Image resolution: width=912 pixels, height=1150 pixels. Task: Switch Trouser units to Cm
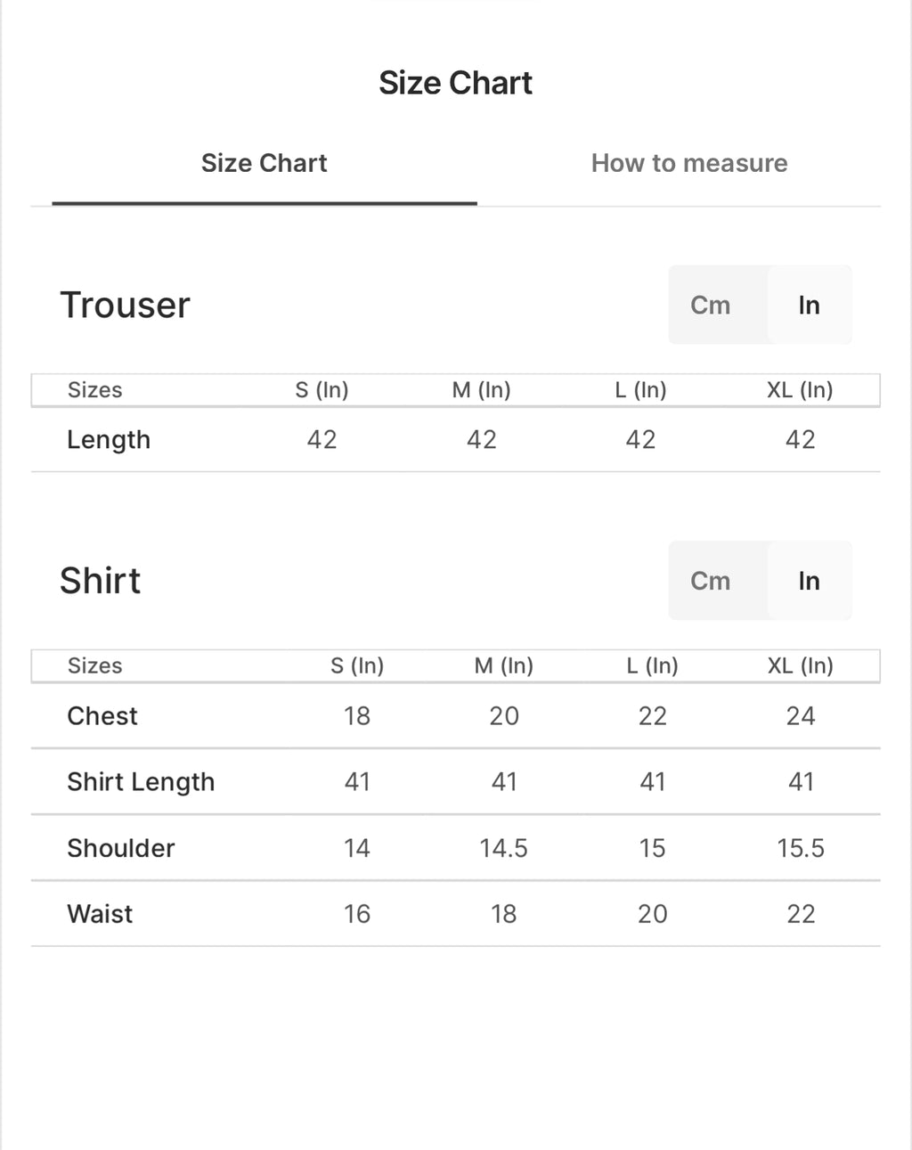click(710, 305)
